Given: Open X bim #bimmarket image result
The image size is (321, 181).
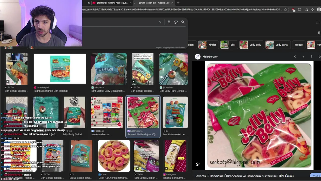Looking at the screenshot, I should tap(175, 112).
